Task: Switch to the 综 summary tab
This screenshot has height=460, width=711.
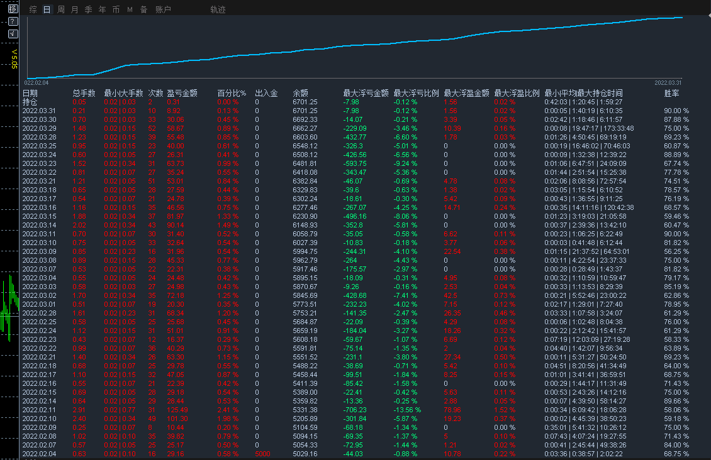Action: pyautogui.click(x=33, y=9)
